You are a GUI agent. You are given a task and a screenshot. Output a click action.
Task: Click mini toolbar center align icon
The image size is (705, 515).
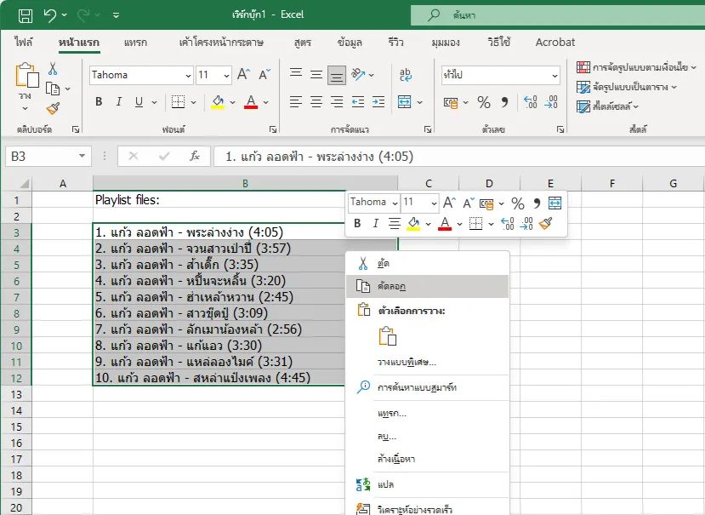coord(395,223)
